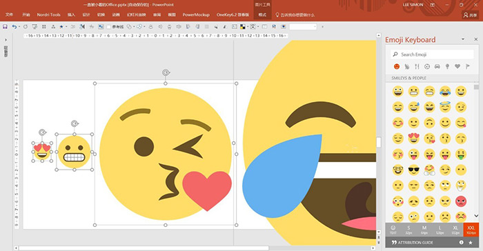Insert the sunglasses emoji
The height and width of the screenshot is (251, 483).
point(414,170)
